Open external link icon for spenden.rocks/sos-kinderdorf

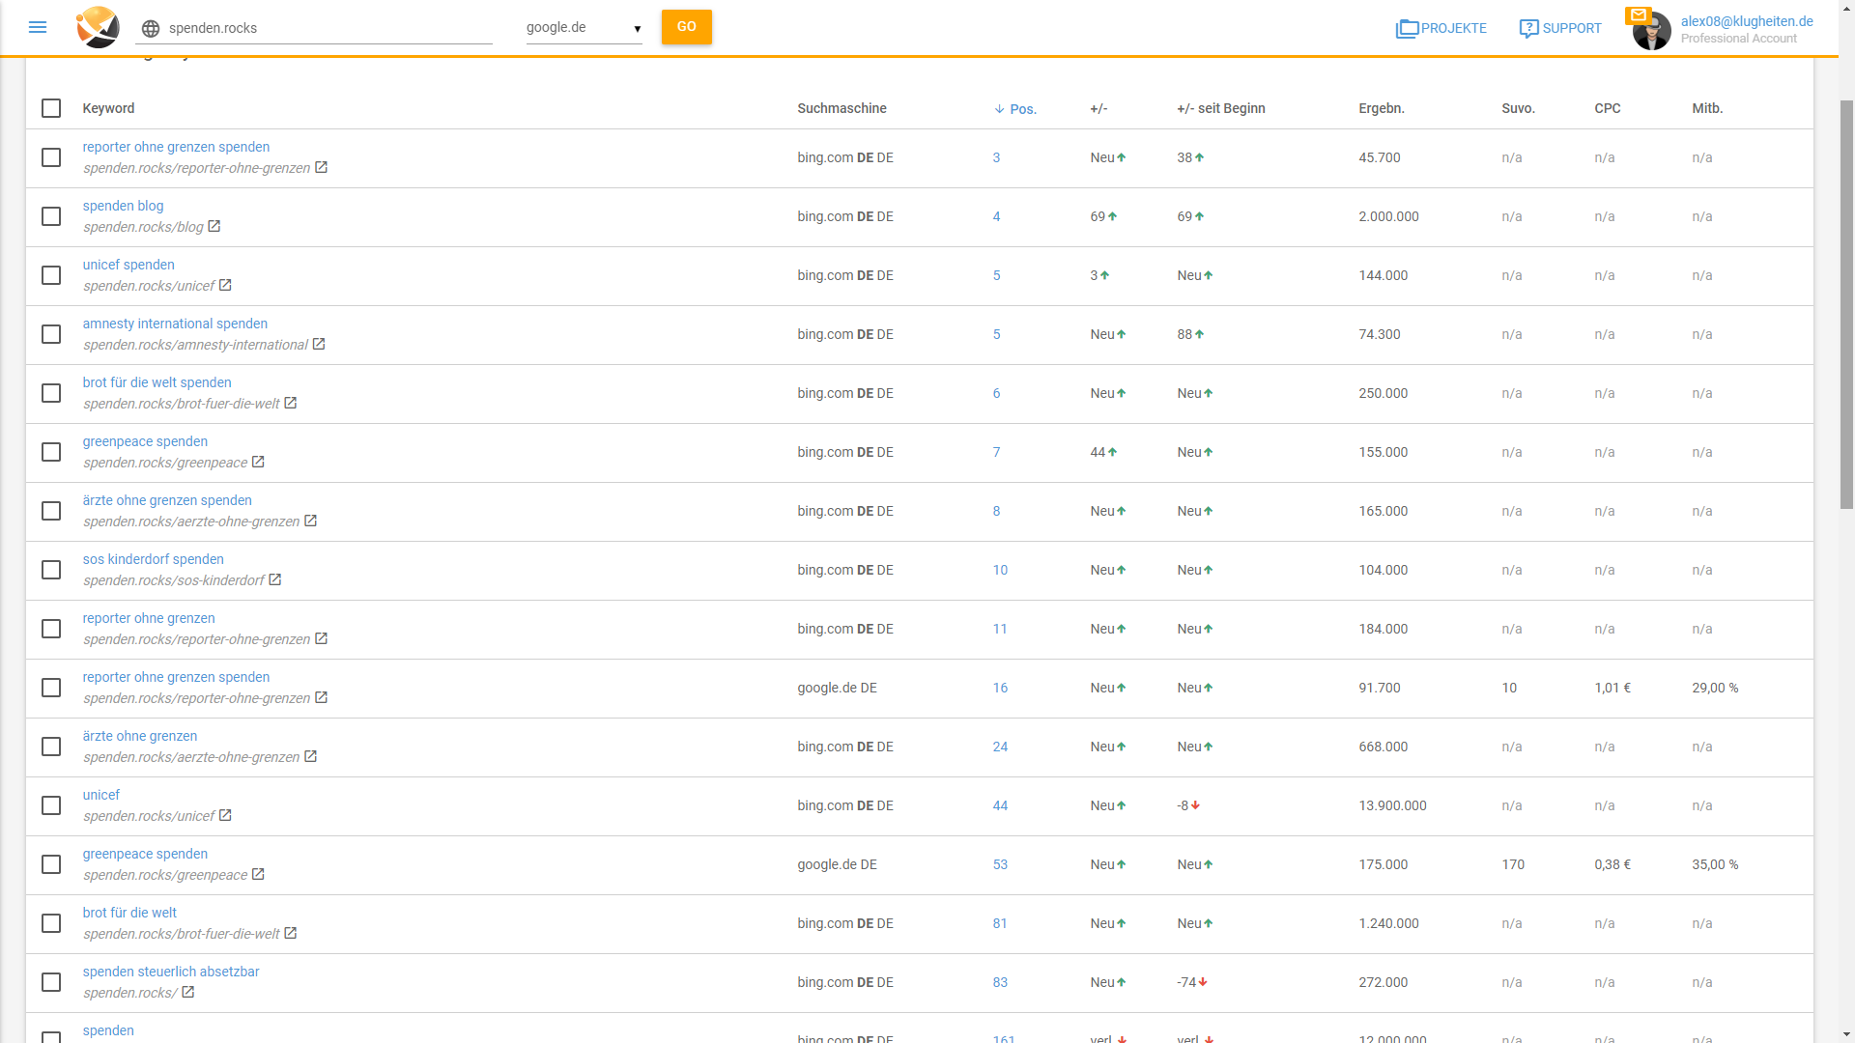click(x=275, y=579)
